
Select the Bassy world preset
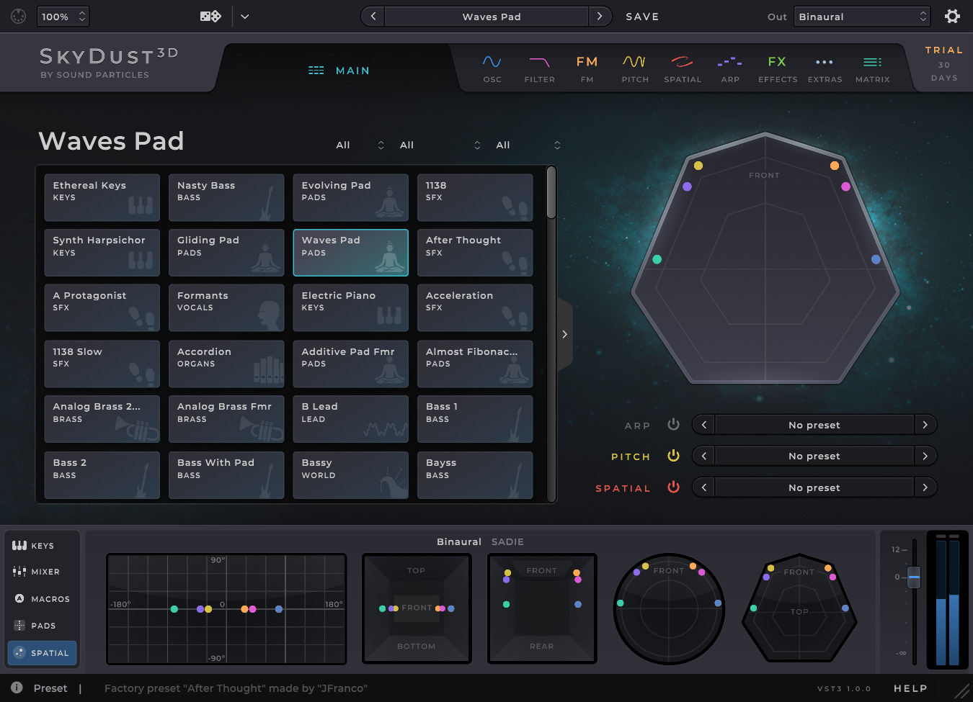coord(350,475)
